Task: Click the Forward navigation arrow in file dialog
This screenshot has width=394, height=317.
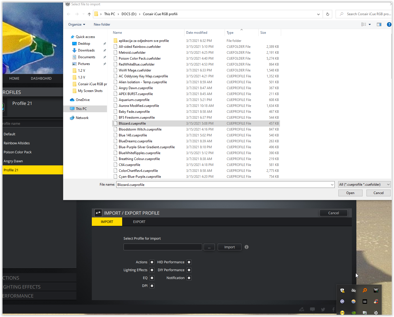Action: click(x=77, y=14)
